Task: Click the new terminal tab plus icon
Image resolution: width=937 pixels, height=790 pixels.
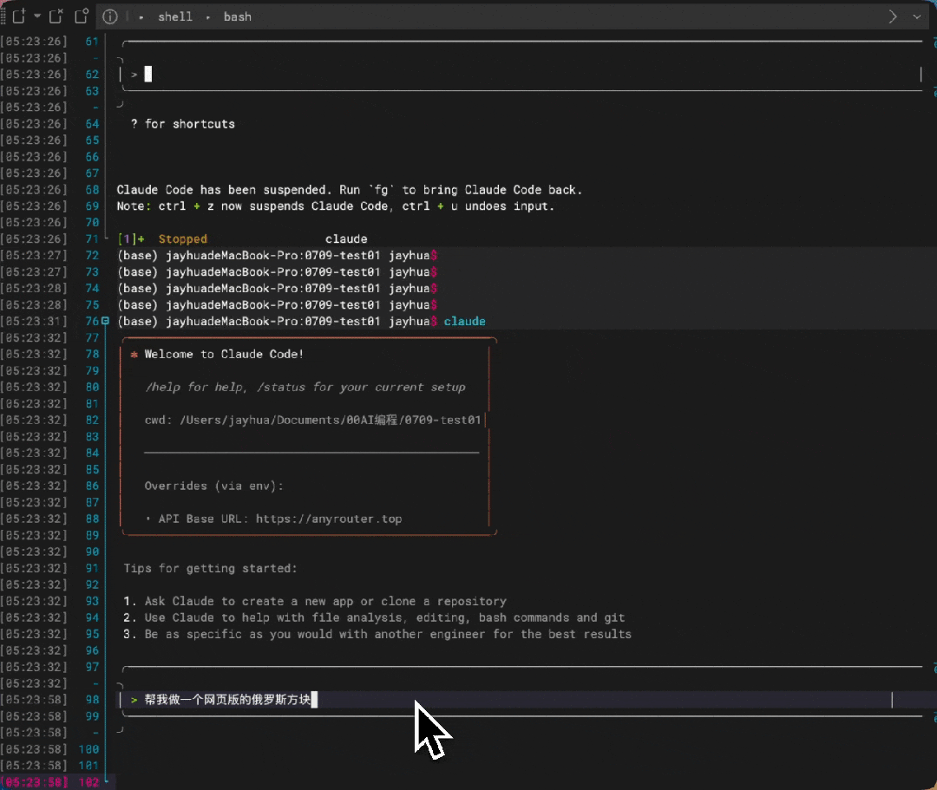Action: 19,16
